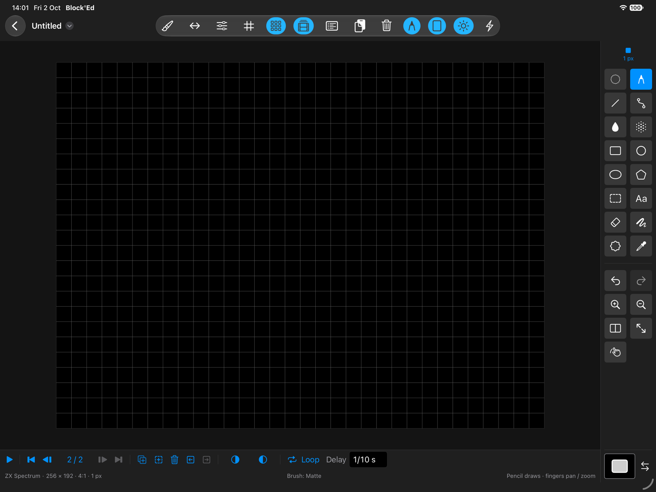Pick the pentagon polygon tool
This screenshot has height=492, width=656.
641,175
